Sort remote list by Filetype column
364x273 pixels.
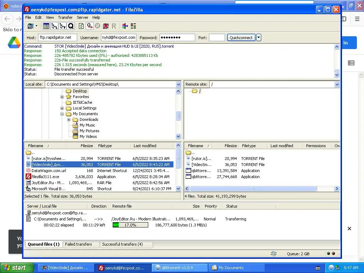click(253, 146)
